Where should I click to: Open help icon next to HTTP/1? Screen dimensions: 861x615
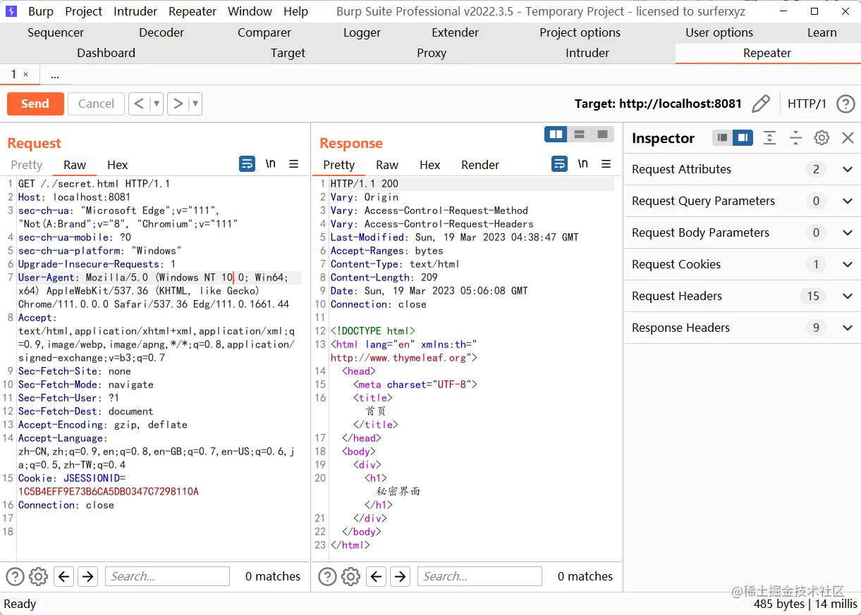(x=845, y=104)
